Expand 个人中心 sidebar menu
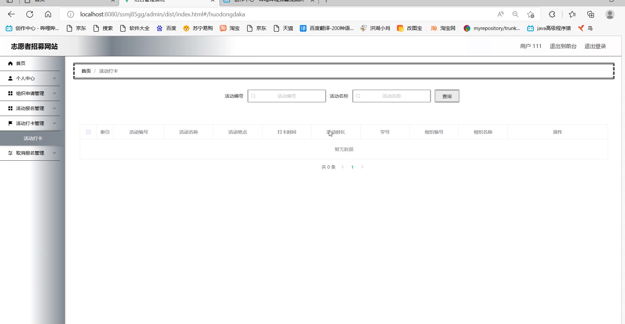625x324 pixels. [30, 78]
